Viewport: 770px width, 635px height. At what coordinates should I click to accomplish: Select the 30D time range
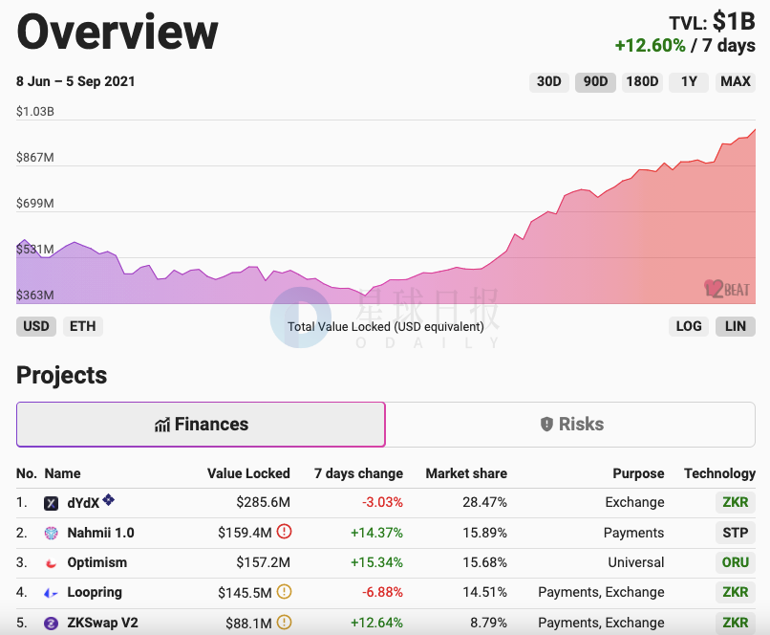click(x=549, y=81)
